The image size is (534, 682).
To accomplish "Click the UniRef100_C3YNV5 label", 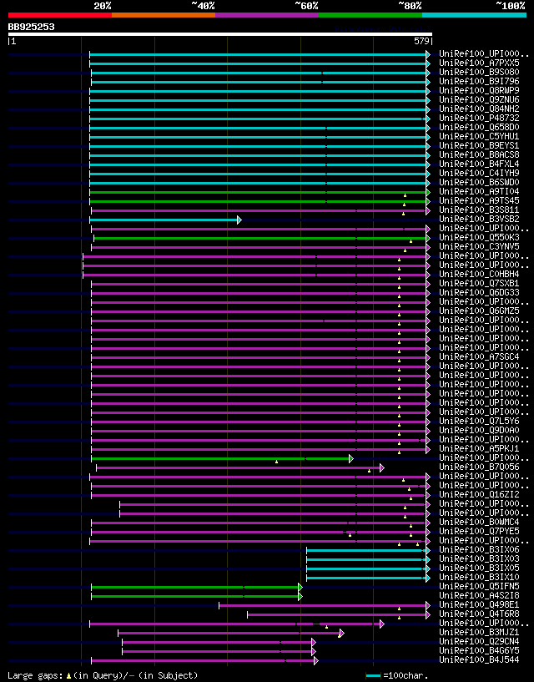I will tap(479, 246).
